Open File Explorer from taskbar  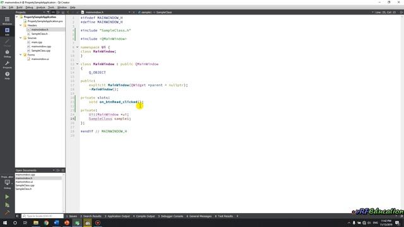click(x=36, y=223)
